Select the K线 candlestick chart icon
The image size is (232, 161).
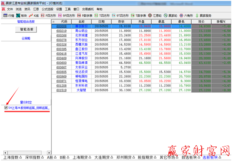(x=31, y=15)
